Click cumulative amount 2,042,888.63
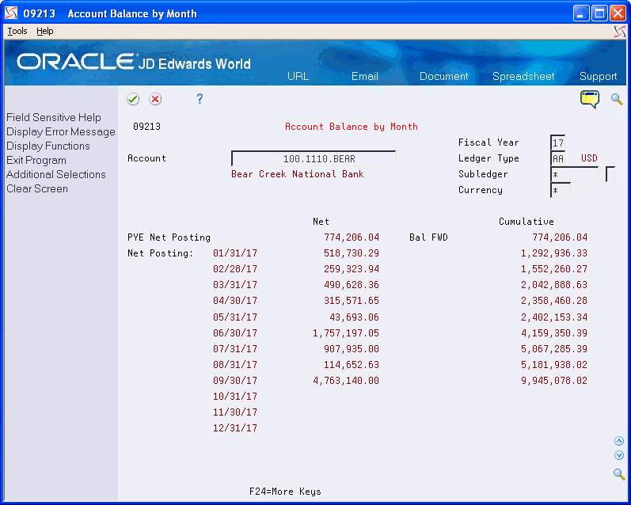 [554, 285]
